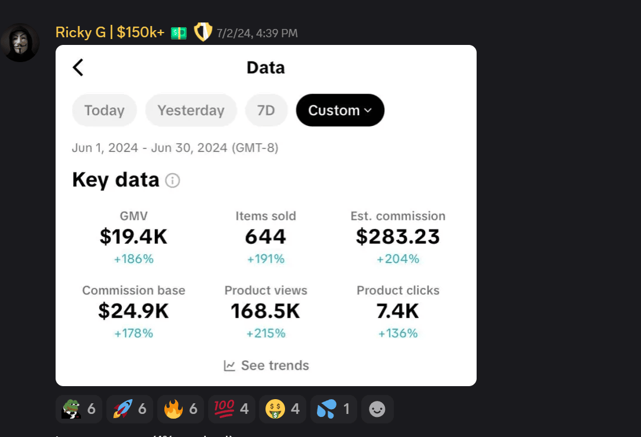Toggle the rocket emoji reaction
The width and height of the screenshot is (641, 437).
pos(130,409)
